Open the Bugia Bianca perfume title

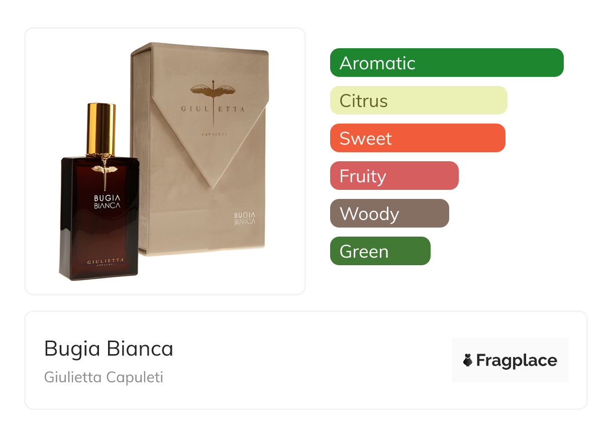[x=109, y=349]
